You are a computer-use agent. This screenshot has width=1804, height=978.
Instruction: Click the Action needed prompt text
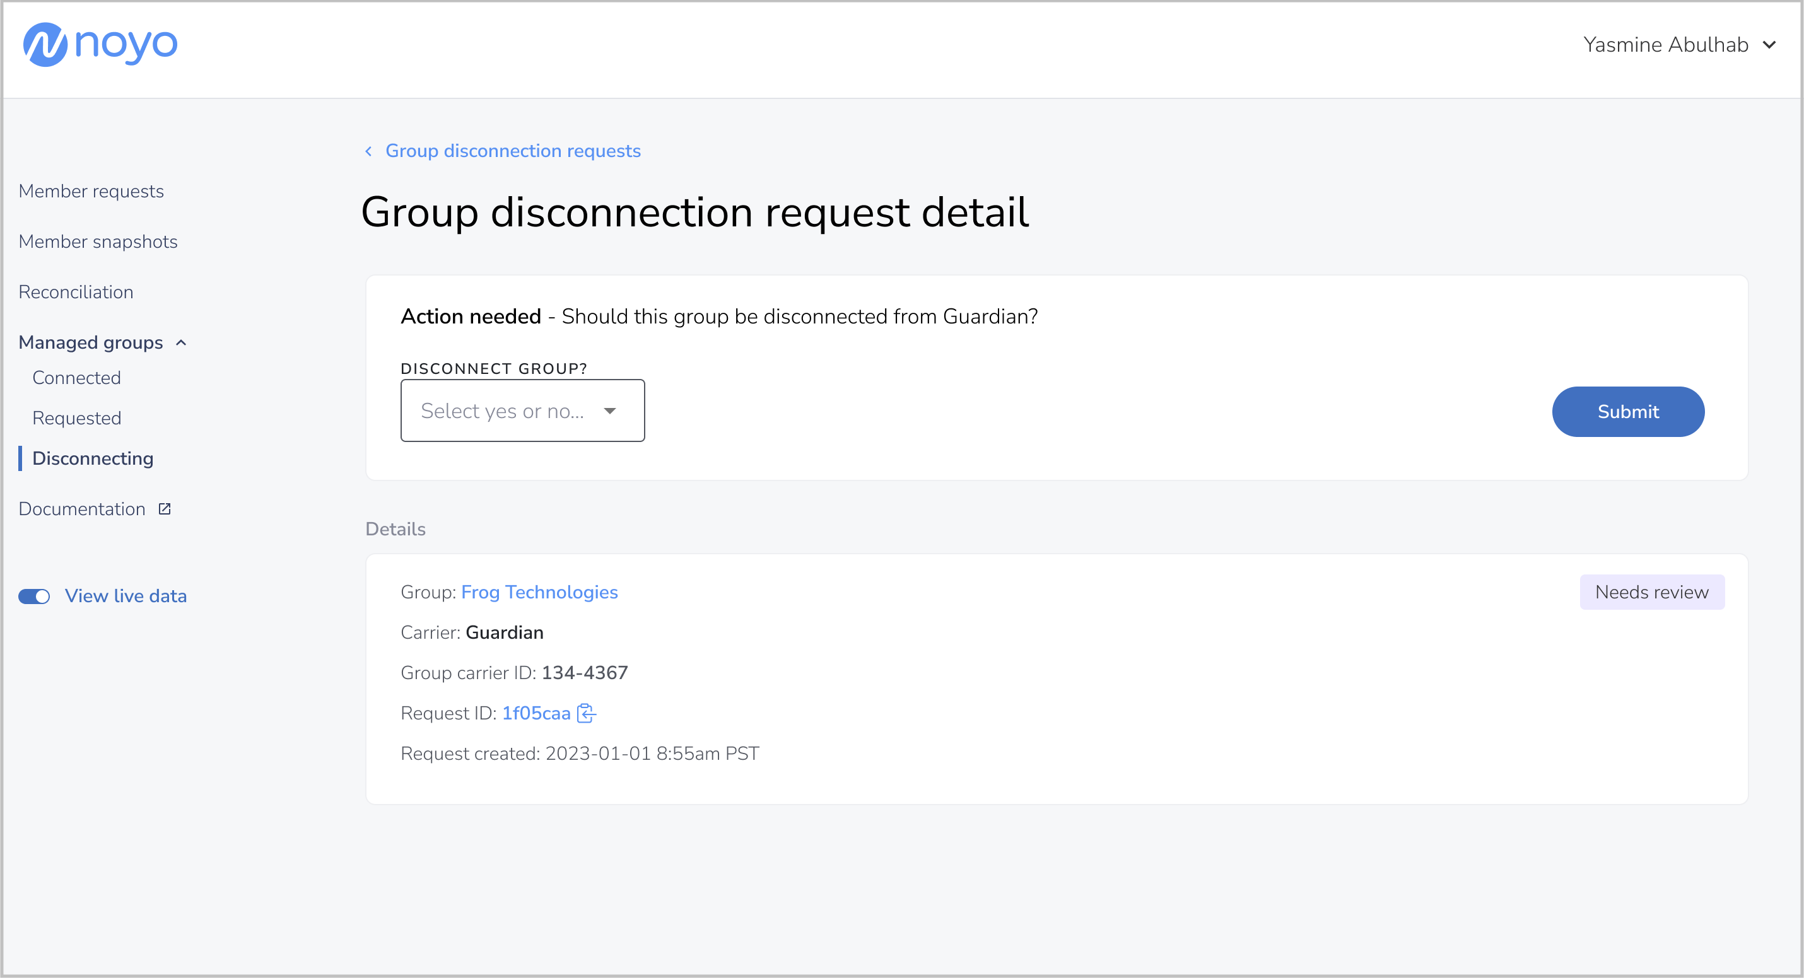click(719, 317)
